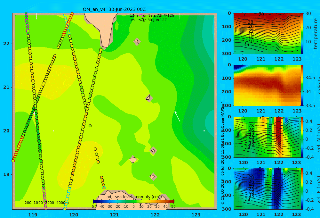The width and height of the screenshot is (320, 218).
Task: Open the northward velocity section plot
Action: 267,137
